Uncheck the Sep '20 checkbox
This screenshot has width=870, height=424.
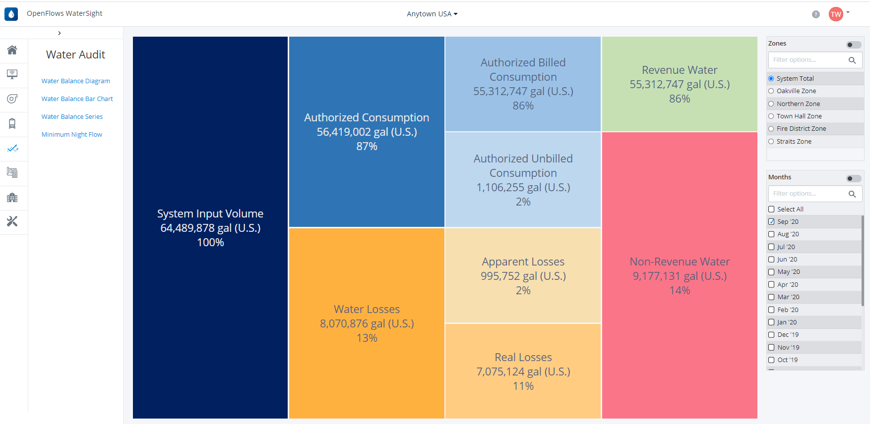point(771,221)
